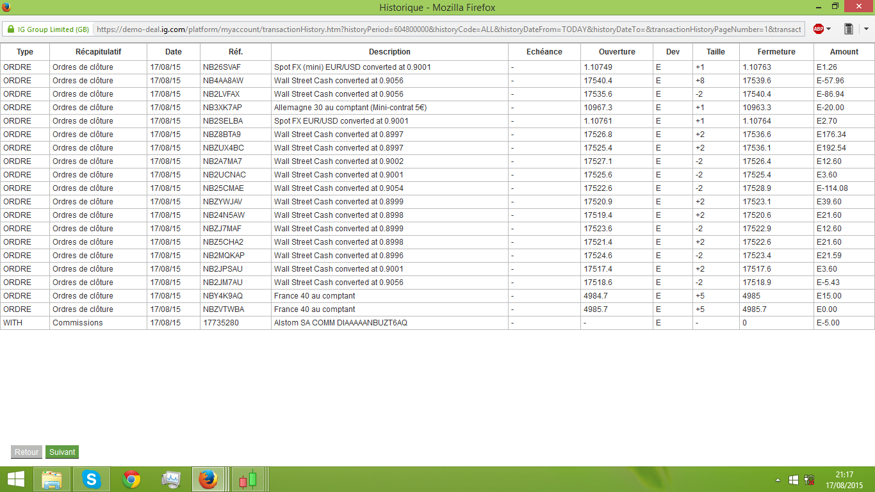
Task: Click 'Alstom SA COMM DIAAAAANBUZT6AQ' description
Action: coord(341,323)
